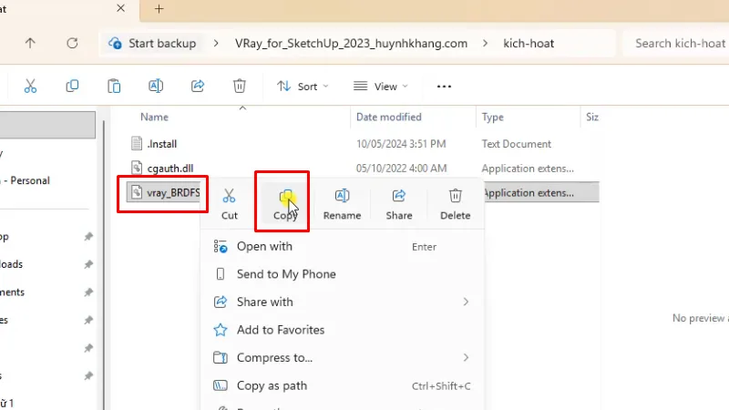Sort by Type column header
The height and width of the screenshot is (410, 729).
[x=492, y=118]
